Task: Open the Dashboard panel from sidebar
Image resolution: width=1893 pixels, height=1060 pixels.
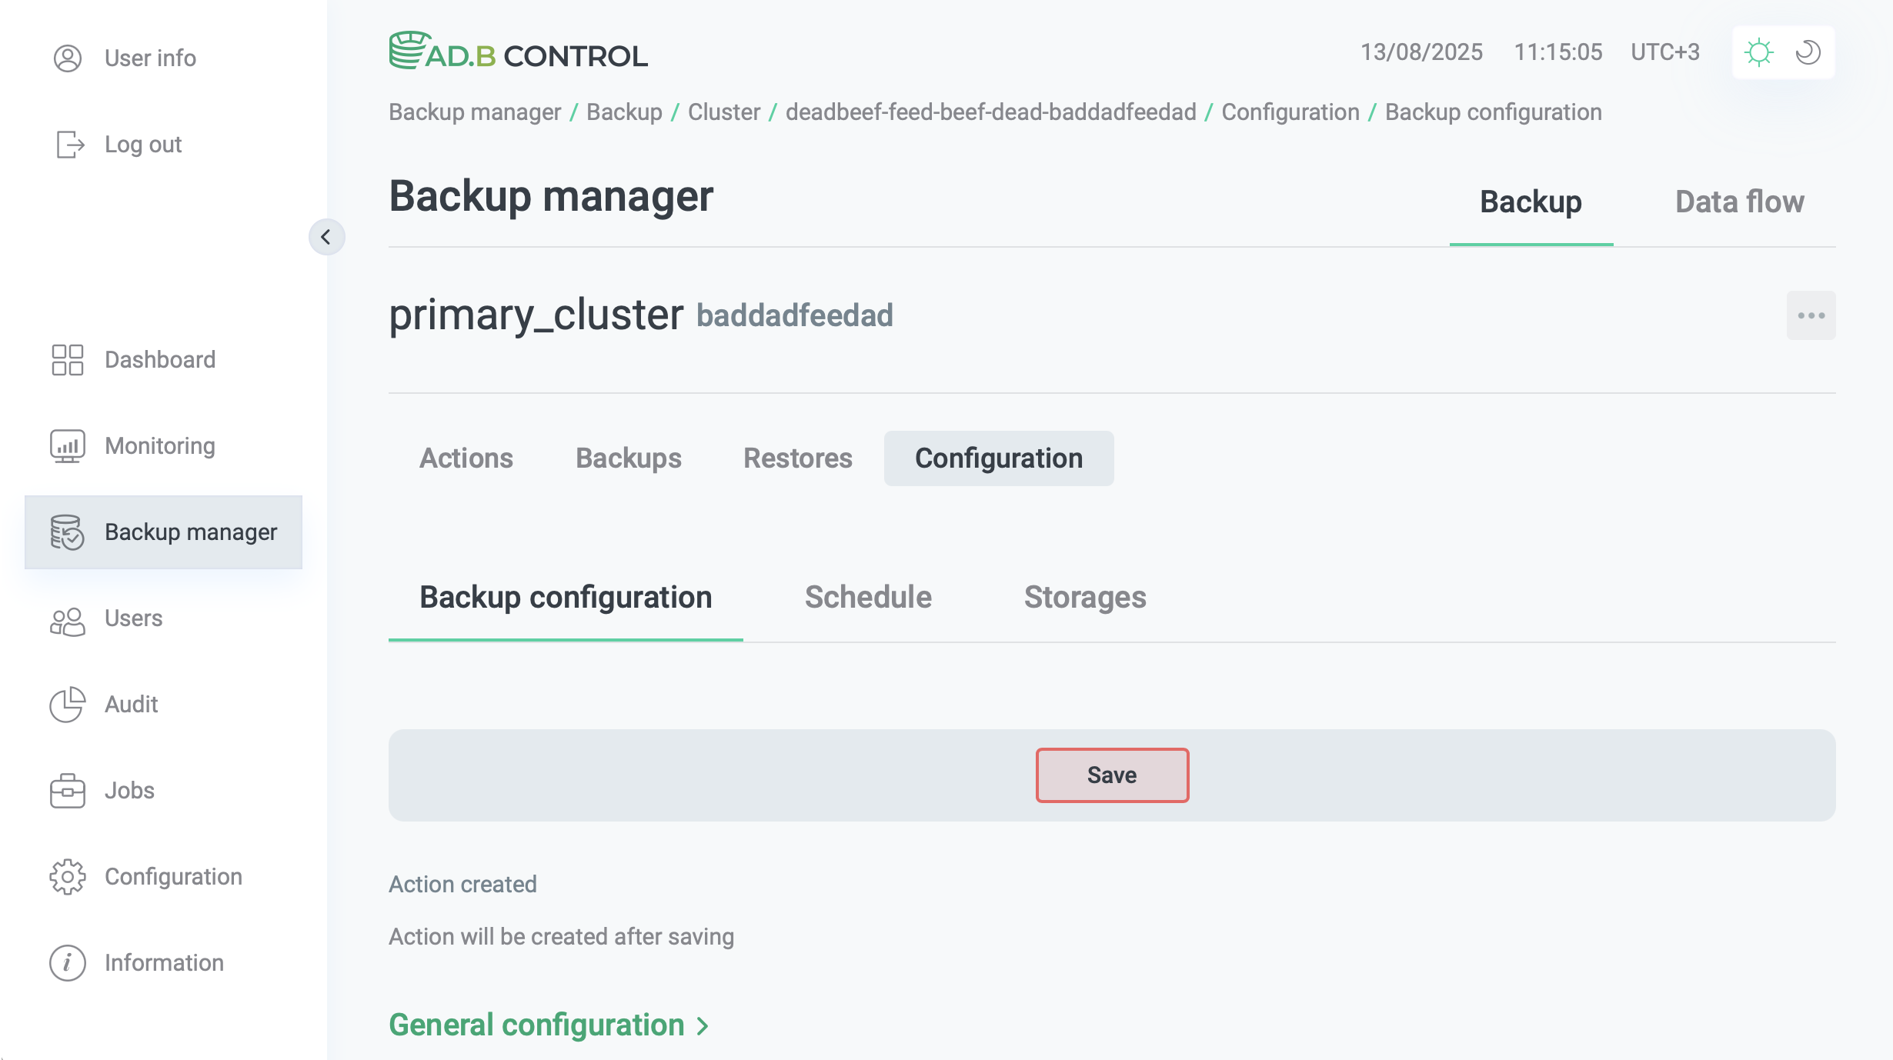Action: (x=67, y=359)
